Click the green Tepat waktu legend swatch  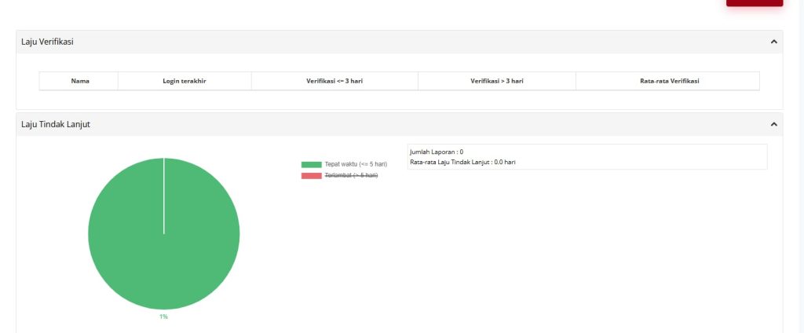click(x=311, y=165)
